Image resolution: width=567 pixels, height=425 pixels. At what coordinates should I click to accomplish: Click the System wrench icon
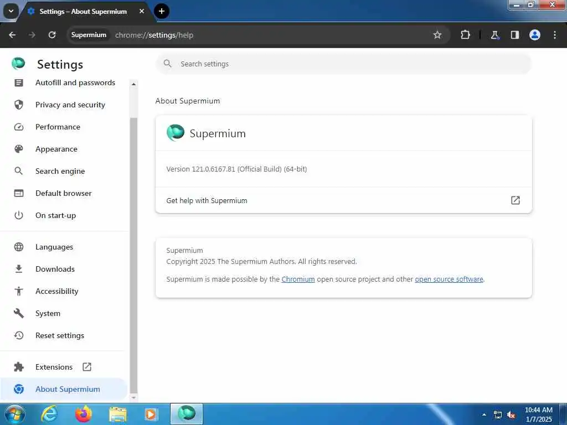18,313
